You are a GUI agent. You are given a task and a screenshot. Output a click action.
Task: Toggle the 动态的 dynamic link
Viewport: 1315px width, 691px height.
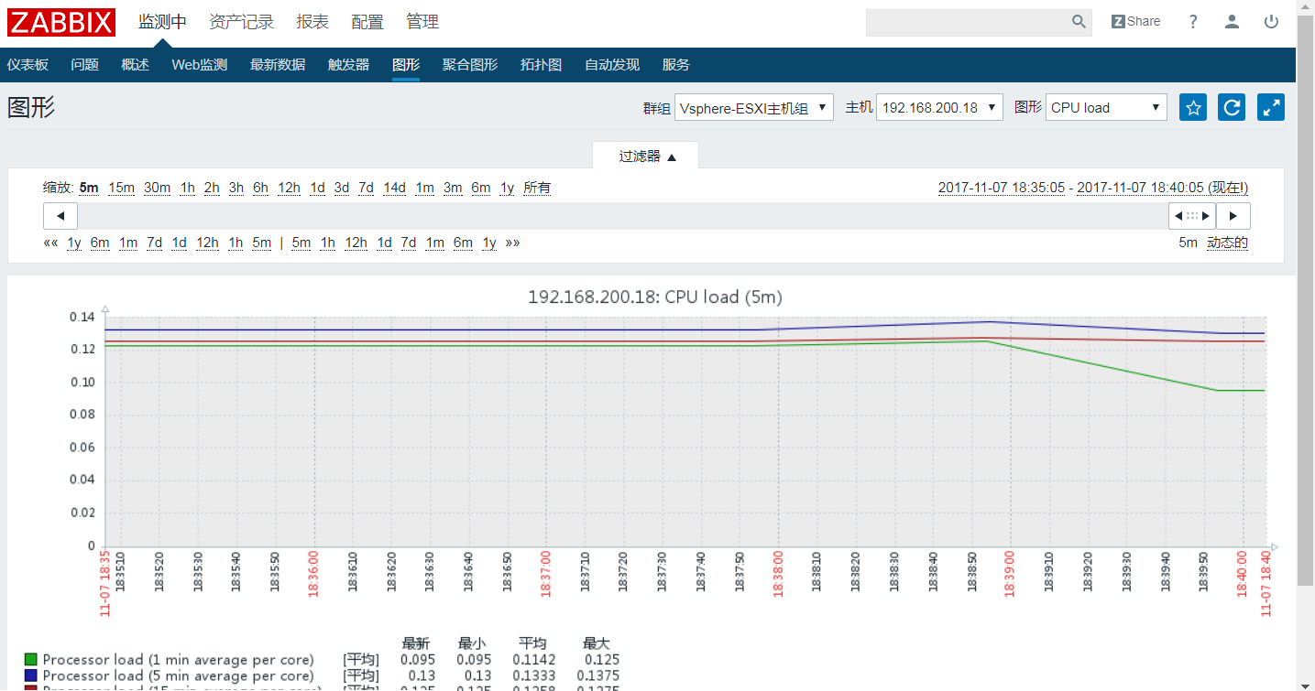click(x=1227, y=243)
